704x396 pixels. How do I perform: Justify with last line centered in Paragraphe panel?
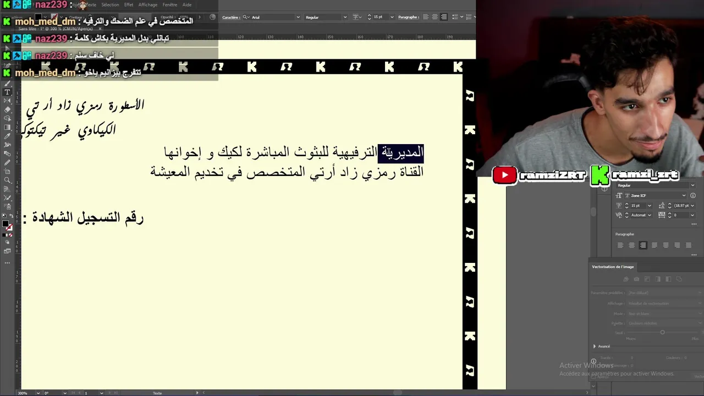pyautogui.click(x=665, y=245)
